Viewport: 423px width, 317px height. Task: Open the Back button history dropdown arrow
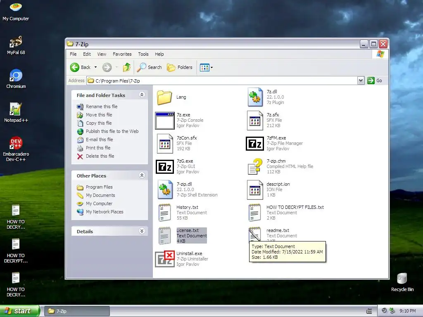coord(95,67)
